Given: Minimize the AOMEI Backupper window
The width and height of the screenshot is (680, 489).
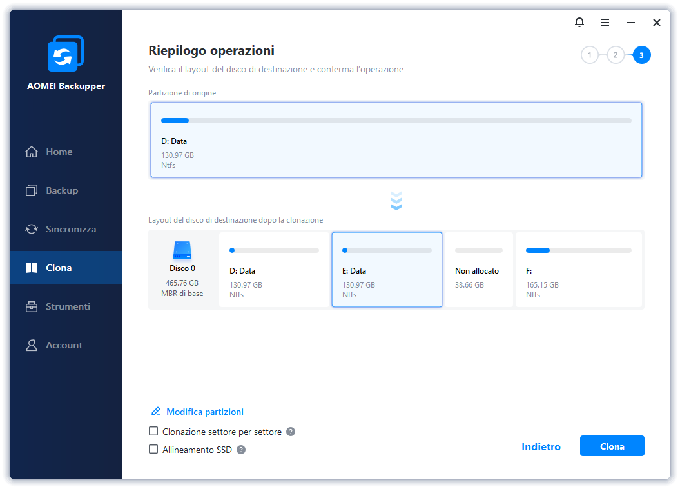Looking at the screenshot, I should [x=631, y=23].
